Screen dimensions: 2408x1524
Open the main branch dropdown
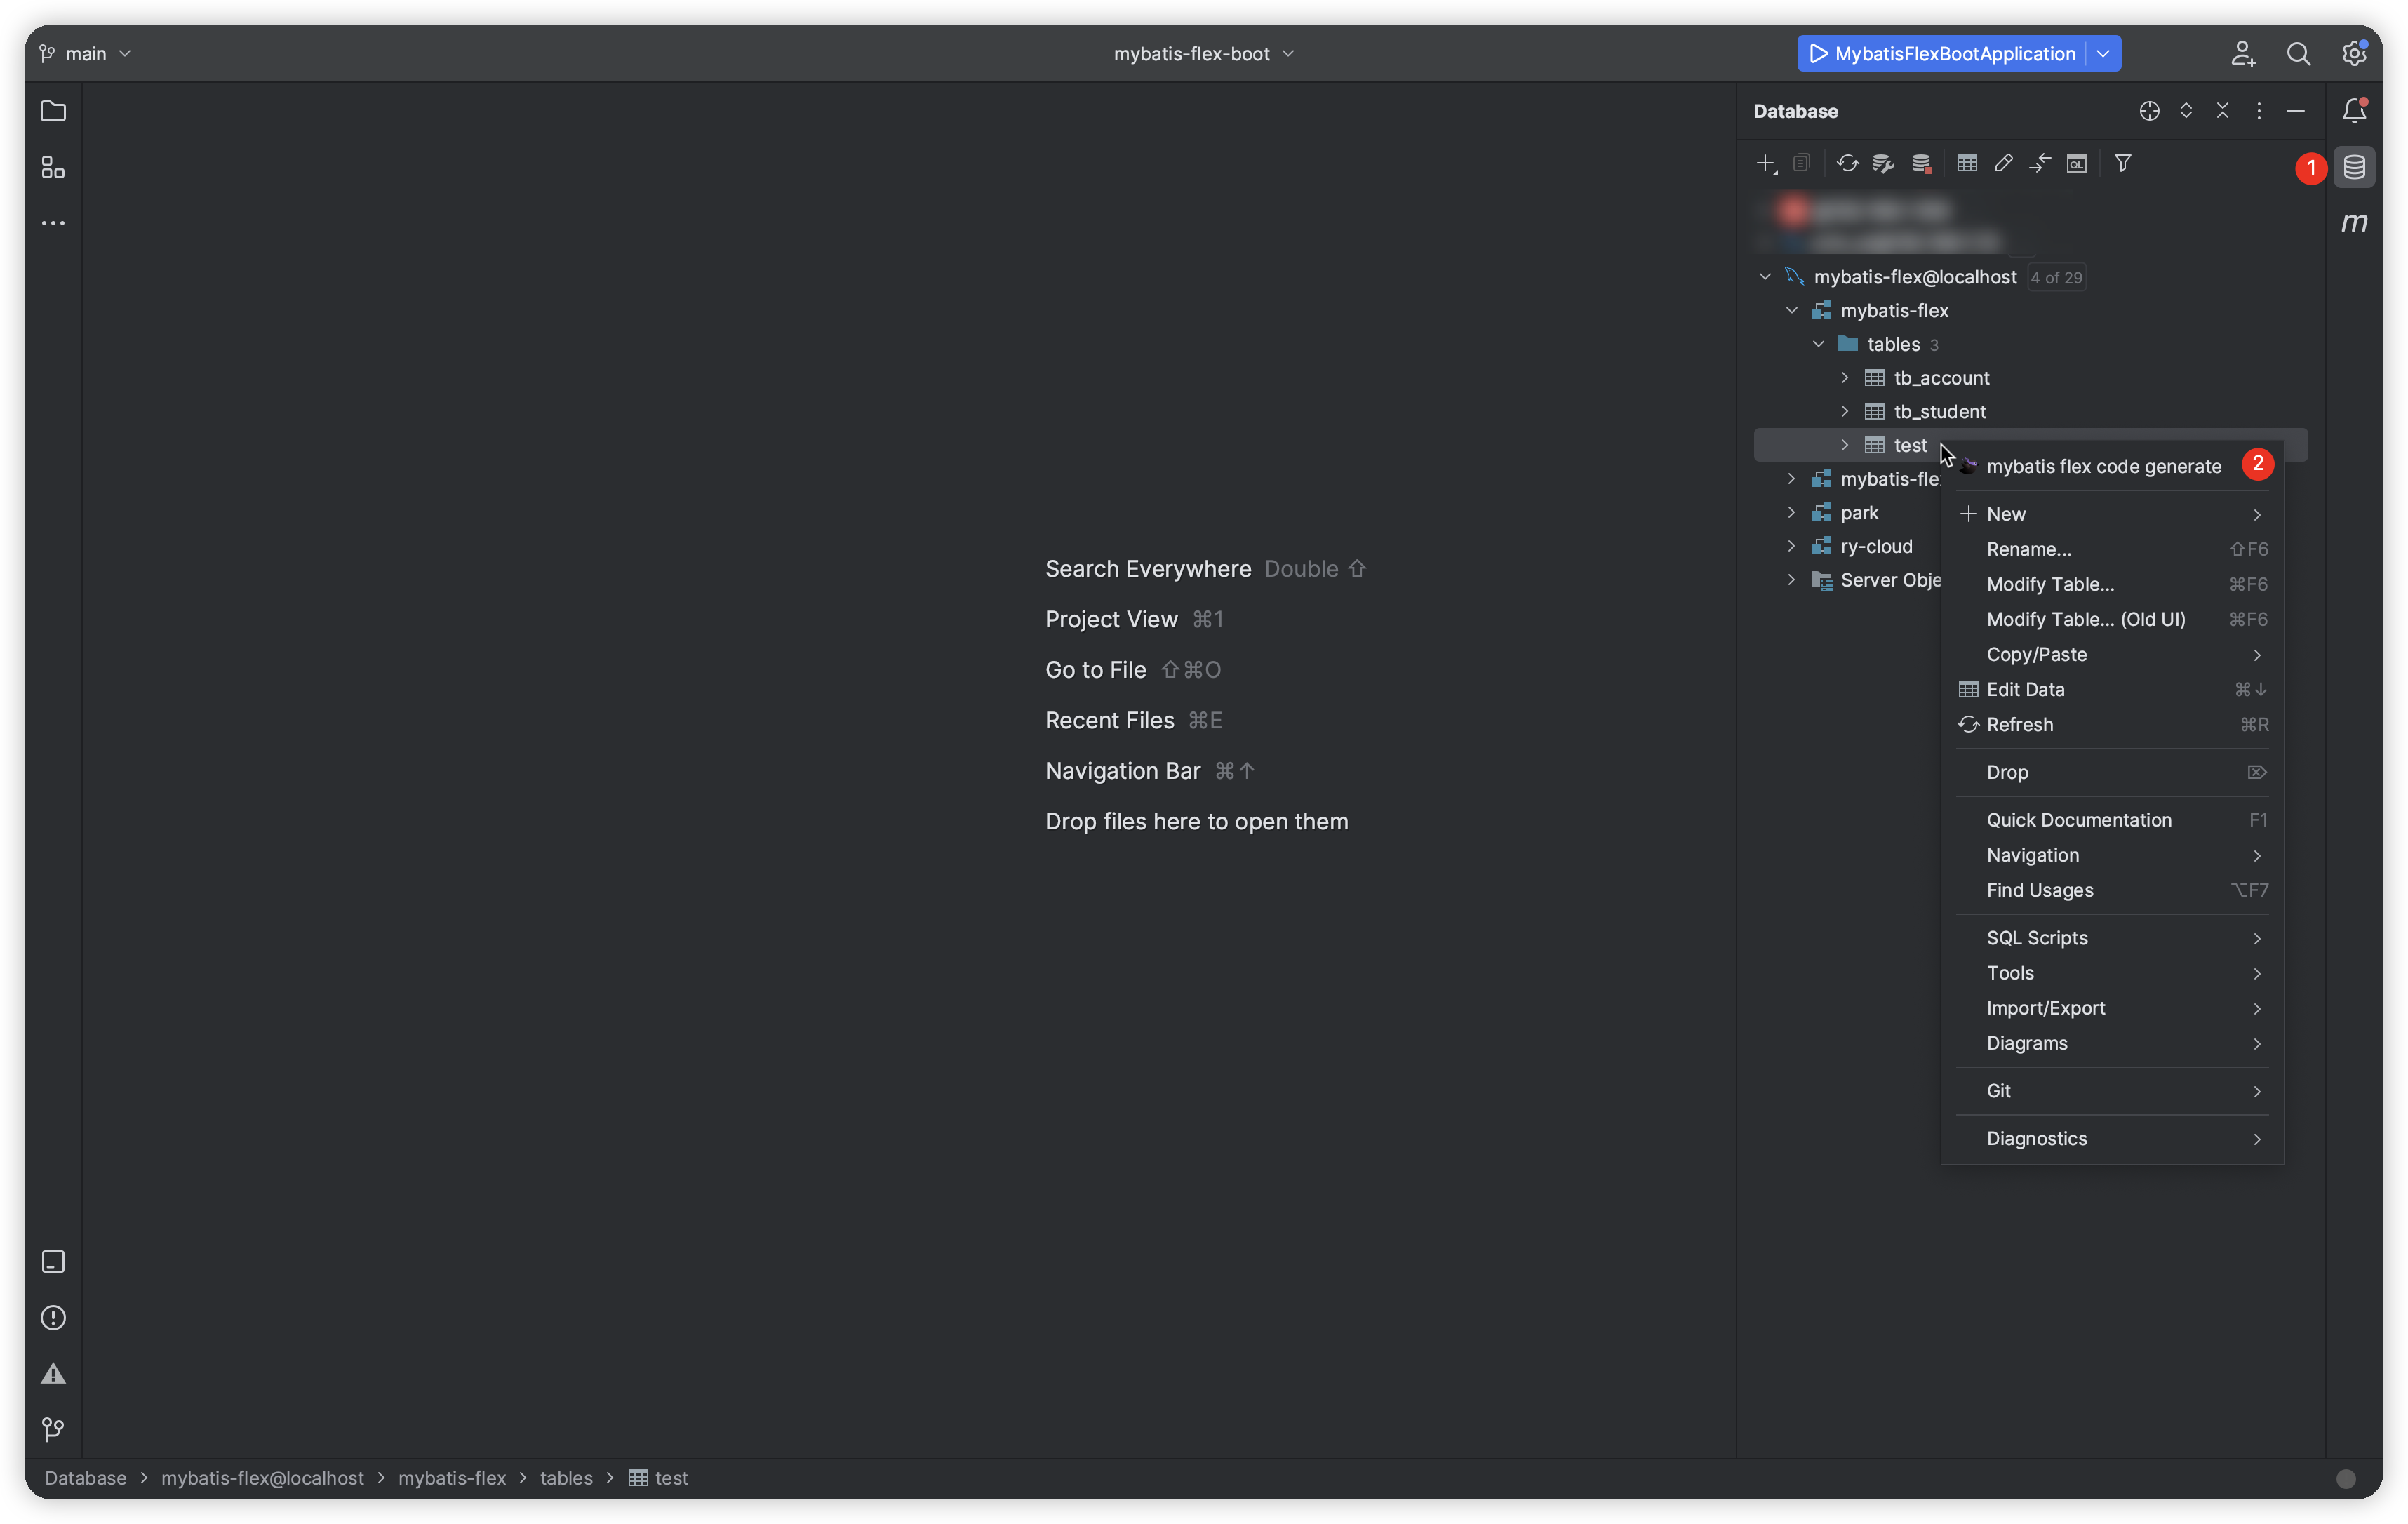[x=86, y=54]
